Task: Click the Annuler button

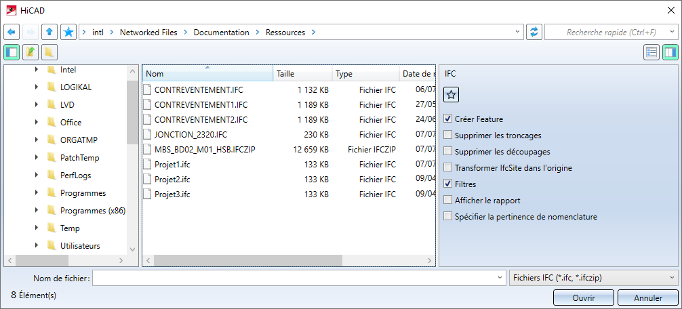Action: pyautogui.click(x=648, y=297)
